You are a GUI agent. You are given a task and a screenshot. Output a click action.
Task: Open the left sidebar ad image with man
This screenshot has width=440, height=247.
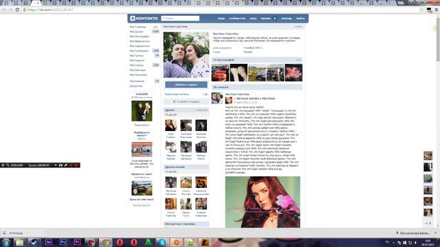click(x=142, y=111)
